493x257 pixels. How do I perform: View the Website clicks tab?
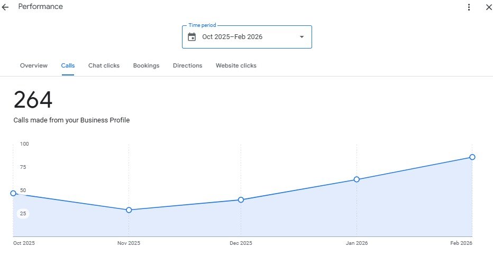tap(236, 66)
